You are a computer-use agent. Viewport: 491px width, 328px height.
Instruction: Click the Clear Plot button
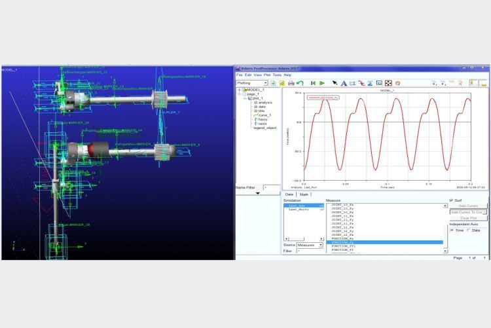pos(469,218)
